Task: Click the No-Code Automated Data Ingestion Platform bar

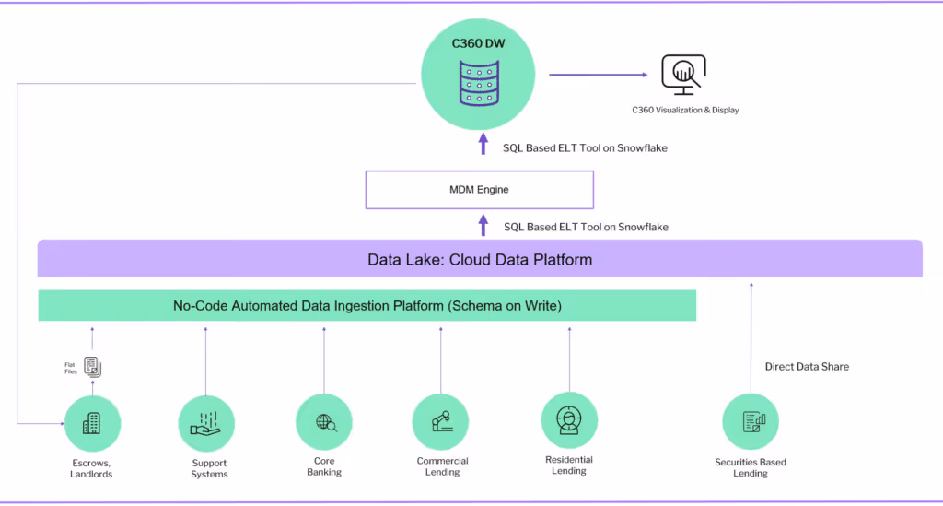Action: tap(367, 306)
